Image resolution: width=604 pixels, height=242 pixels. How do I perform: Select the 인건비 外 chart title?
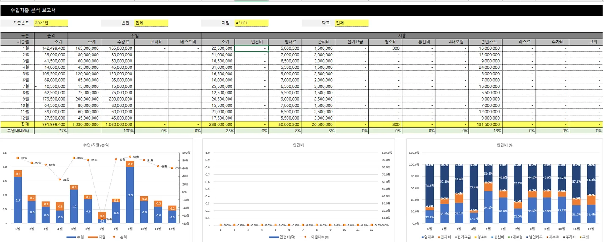click(505, 145)
